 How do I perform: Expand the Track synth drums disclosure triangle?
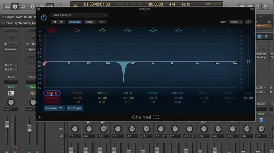(x=3, y=23)
